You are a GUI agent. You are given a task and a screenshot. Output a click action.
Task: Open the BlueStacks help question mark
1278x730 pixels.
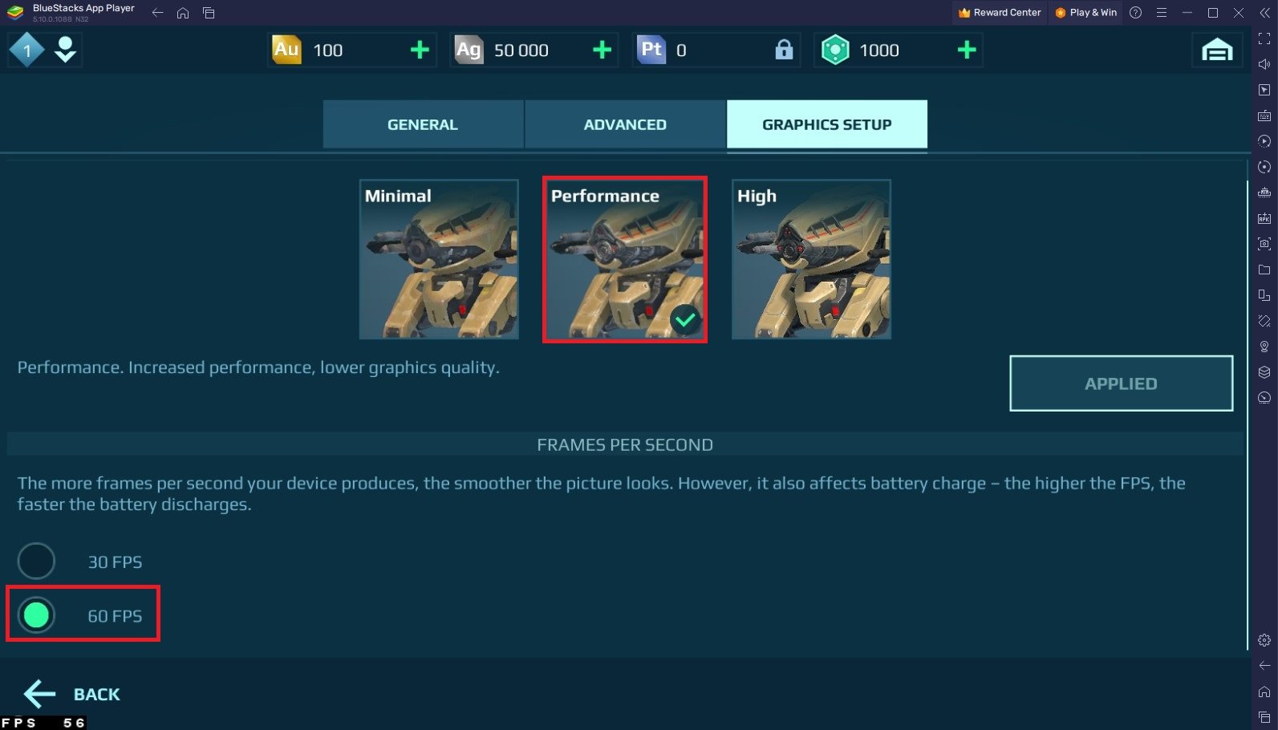(x=1135, y=13)
